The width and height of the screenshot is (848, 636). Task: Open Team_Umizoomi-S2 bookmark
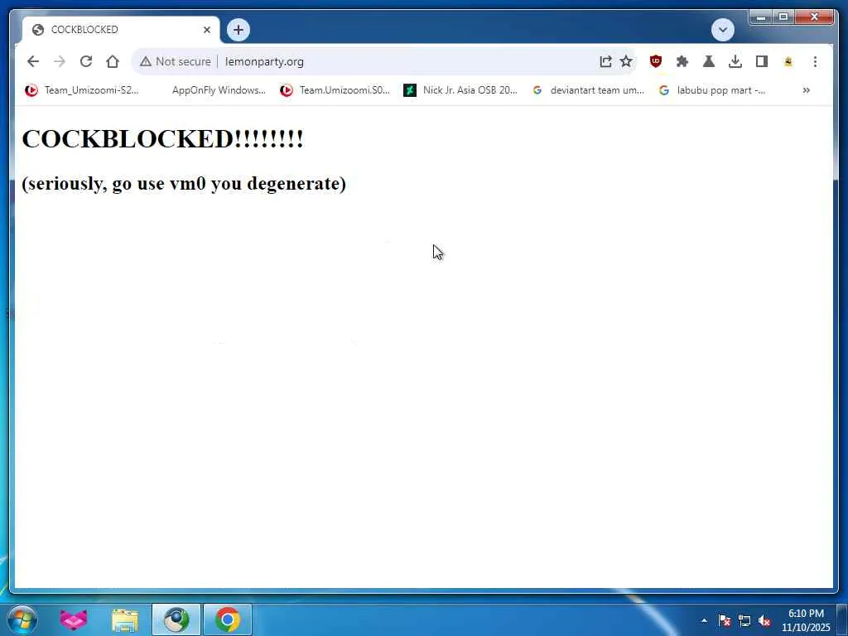[82, 90]
